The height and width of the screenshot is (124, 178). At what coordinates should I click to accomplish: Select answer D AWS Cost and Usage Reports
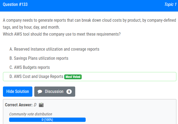[x=90, y=77]
